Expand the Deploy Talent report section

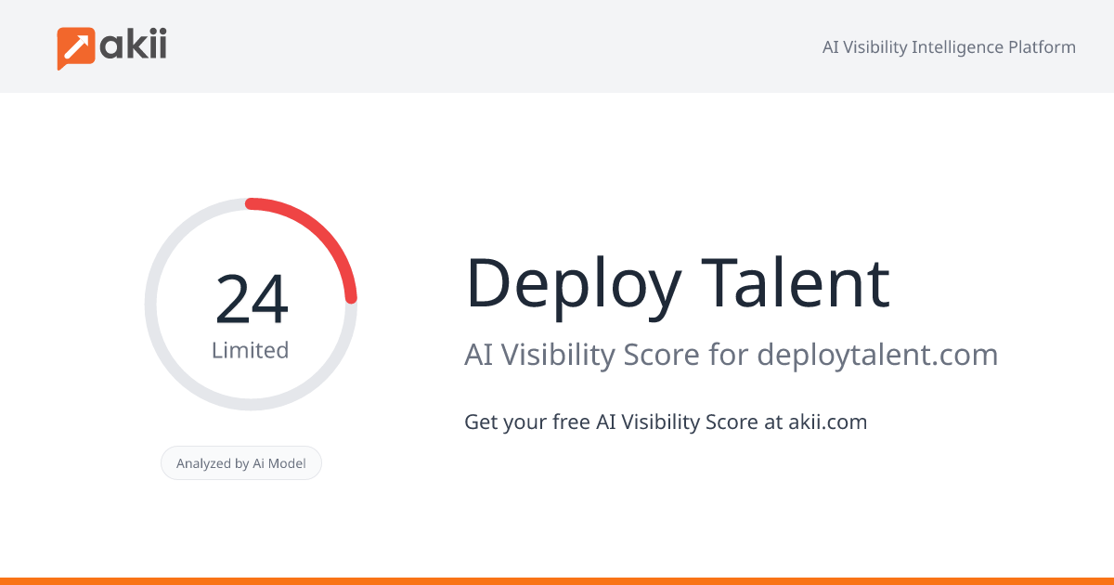[677, 283]
